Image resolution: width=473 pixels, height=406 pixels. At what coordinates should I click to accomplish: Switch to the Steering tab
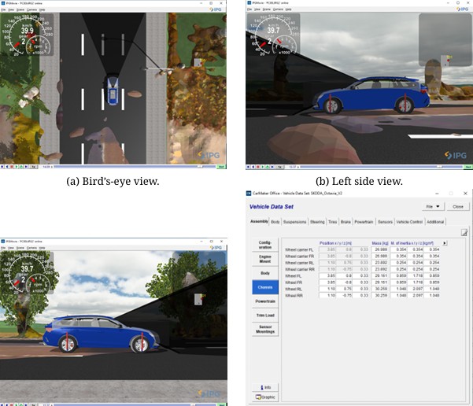[x=317, y=222]
